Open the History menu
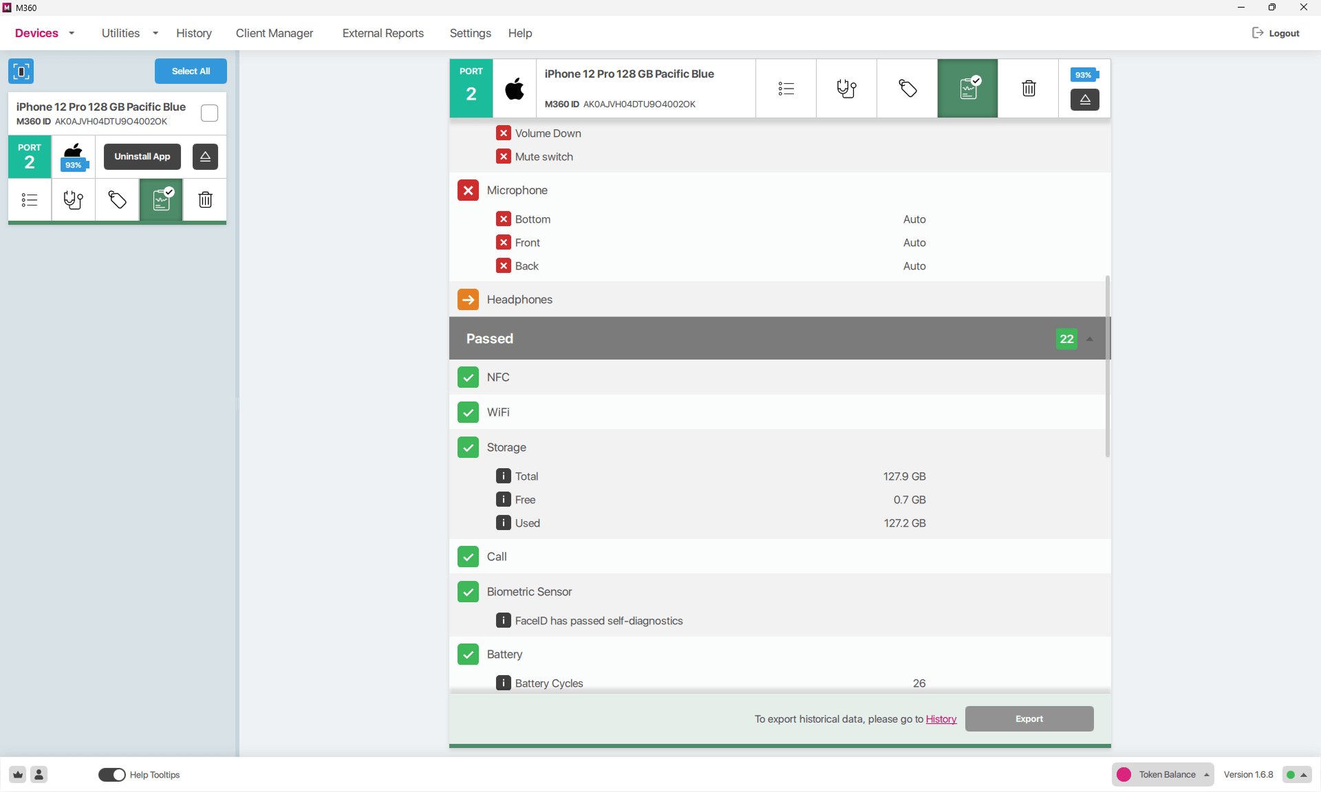 pyautogui.click(x=194, y=33)
